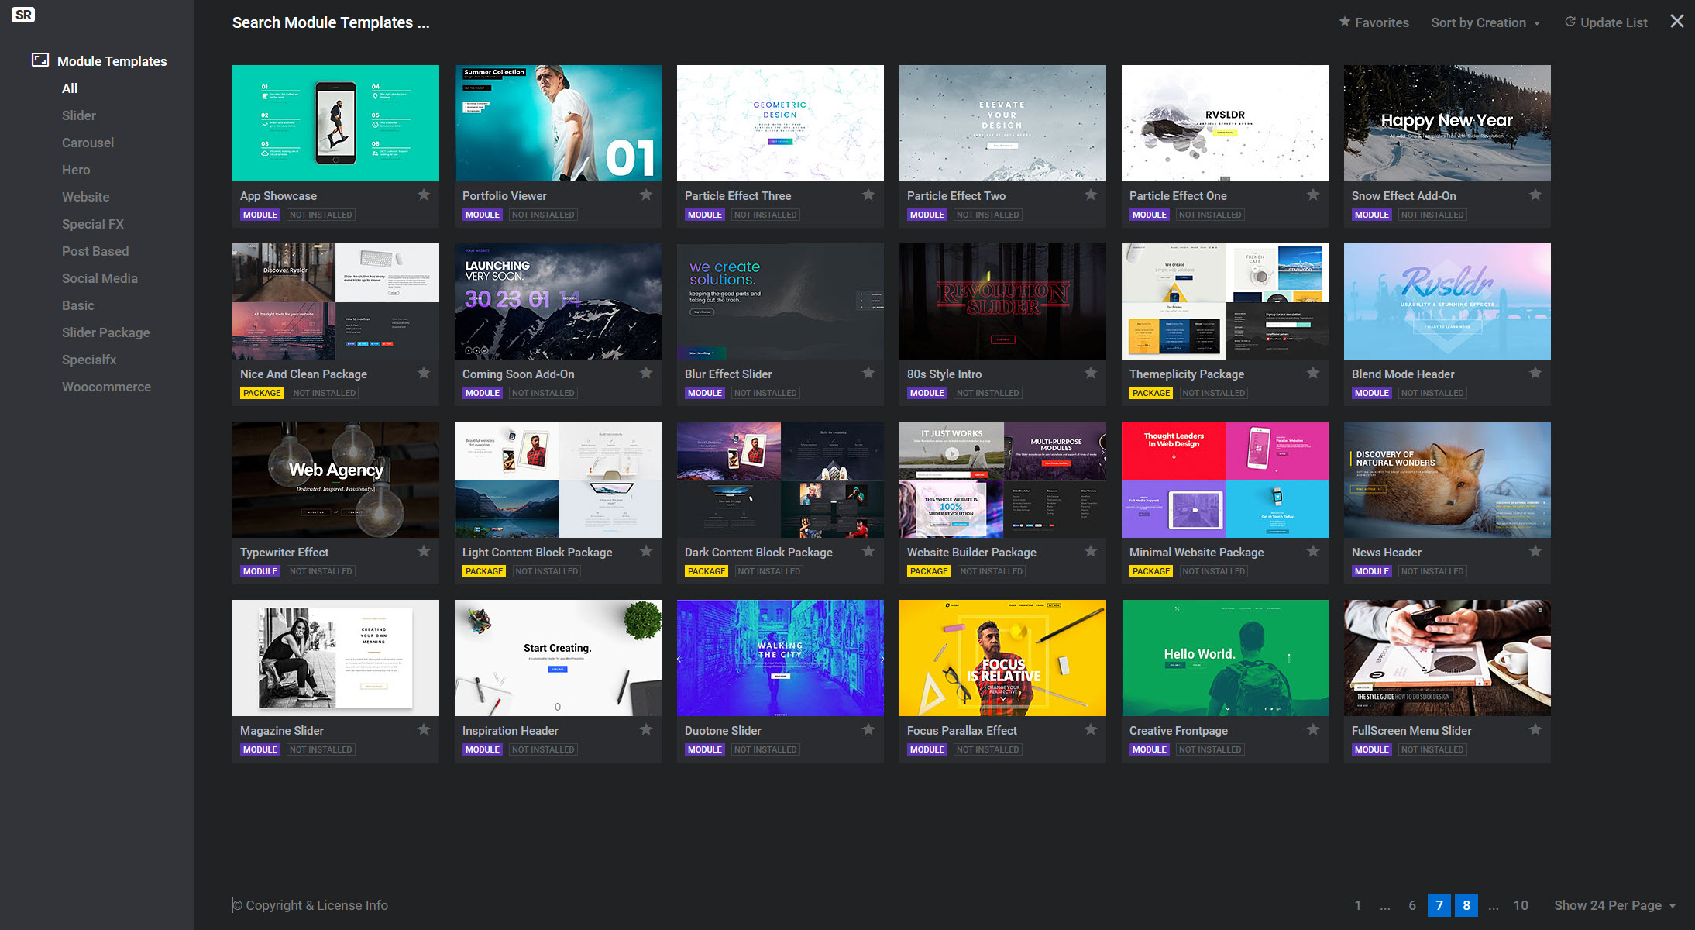Click star on Focus Parallax Effect
The height and width of the screenshot is (930, 1695).
(x=1091, y=730)
